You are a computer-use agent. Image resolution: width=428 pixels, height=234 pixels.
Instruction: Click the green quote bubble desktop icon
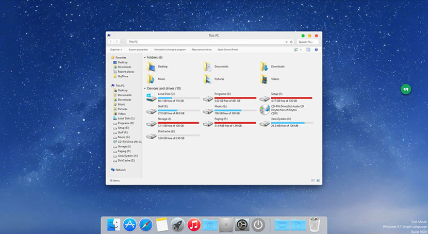[x=406, y=89]
